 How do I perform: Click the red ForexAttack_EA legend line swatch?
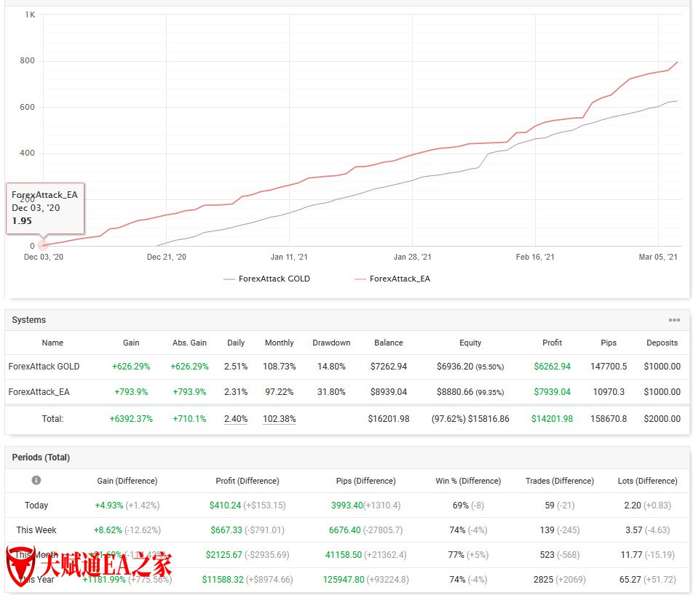pos(360,279)
